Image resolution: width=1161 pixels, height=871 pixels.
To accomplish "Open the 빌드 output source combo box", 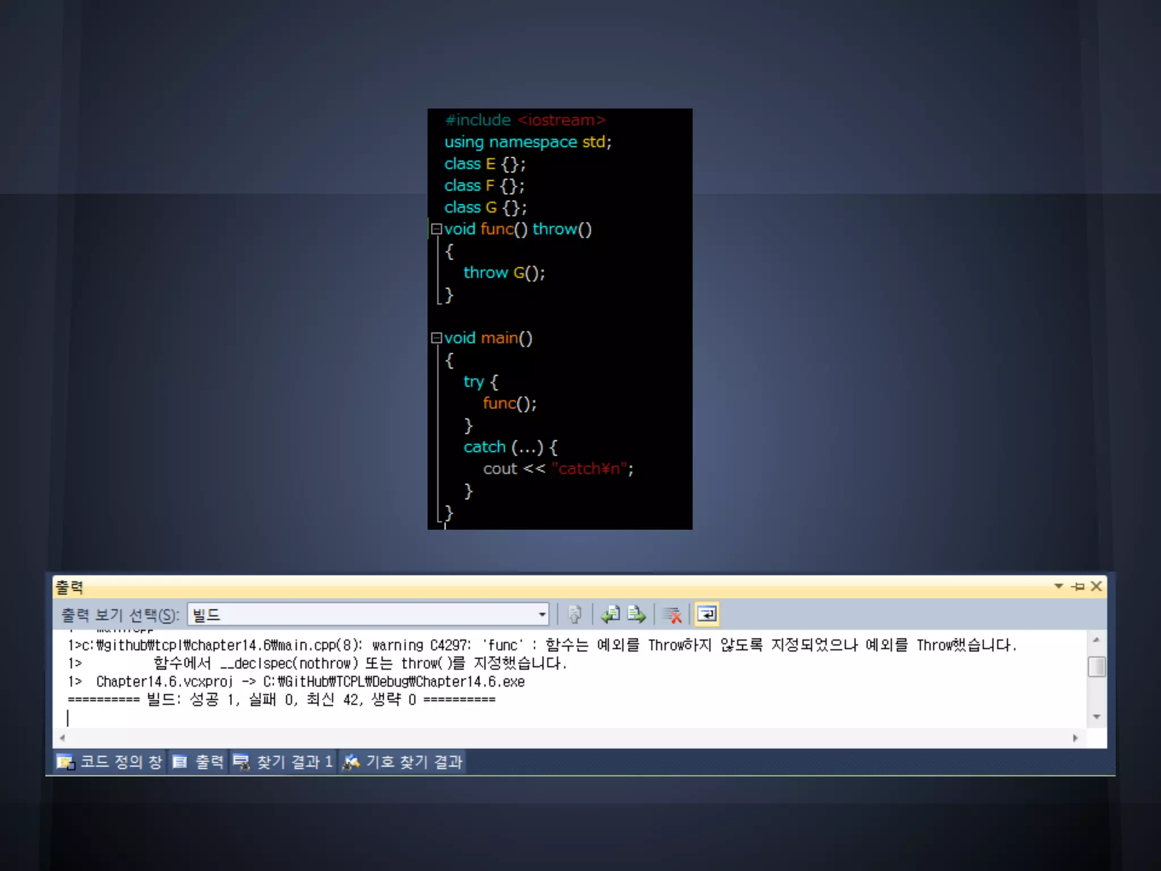I will coord(541,615).
